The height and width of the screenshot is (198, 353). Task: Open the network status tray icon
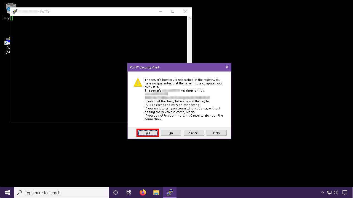(x=329, y=193)
